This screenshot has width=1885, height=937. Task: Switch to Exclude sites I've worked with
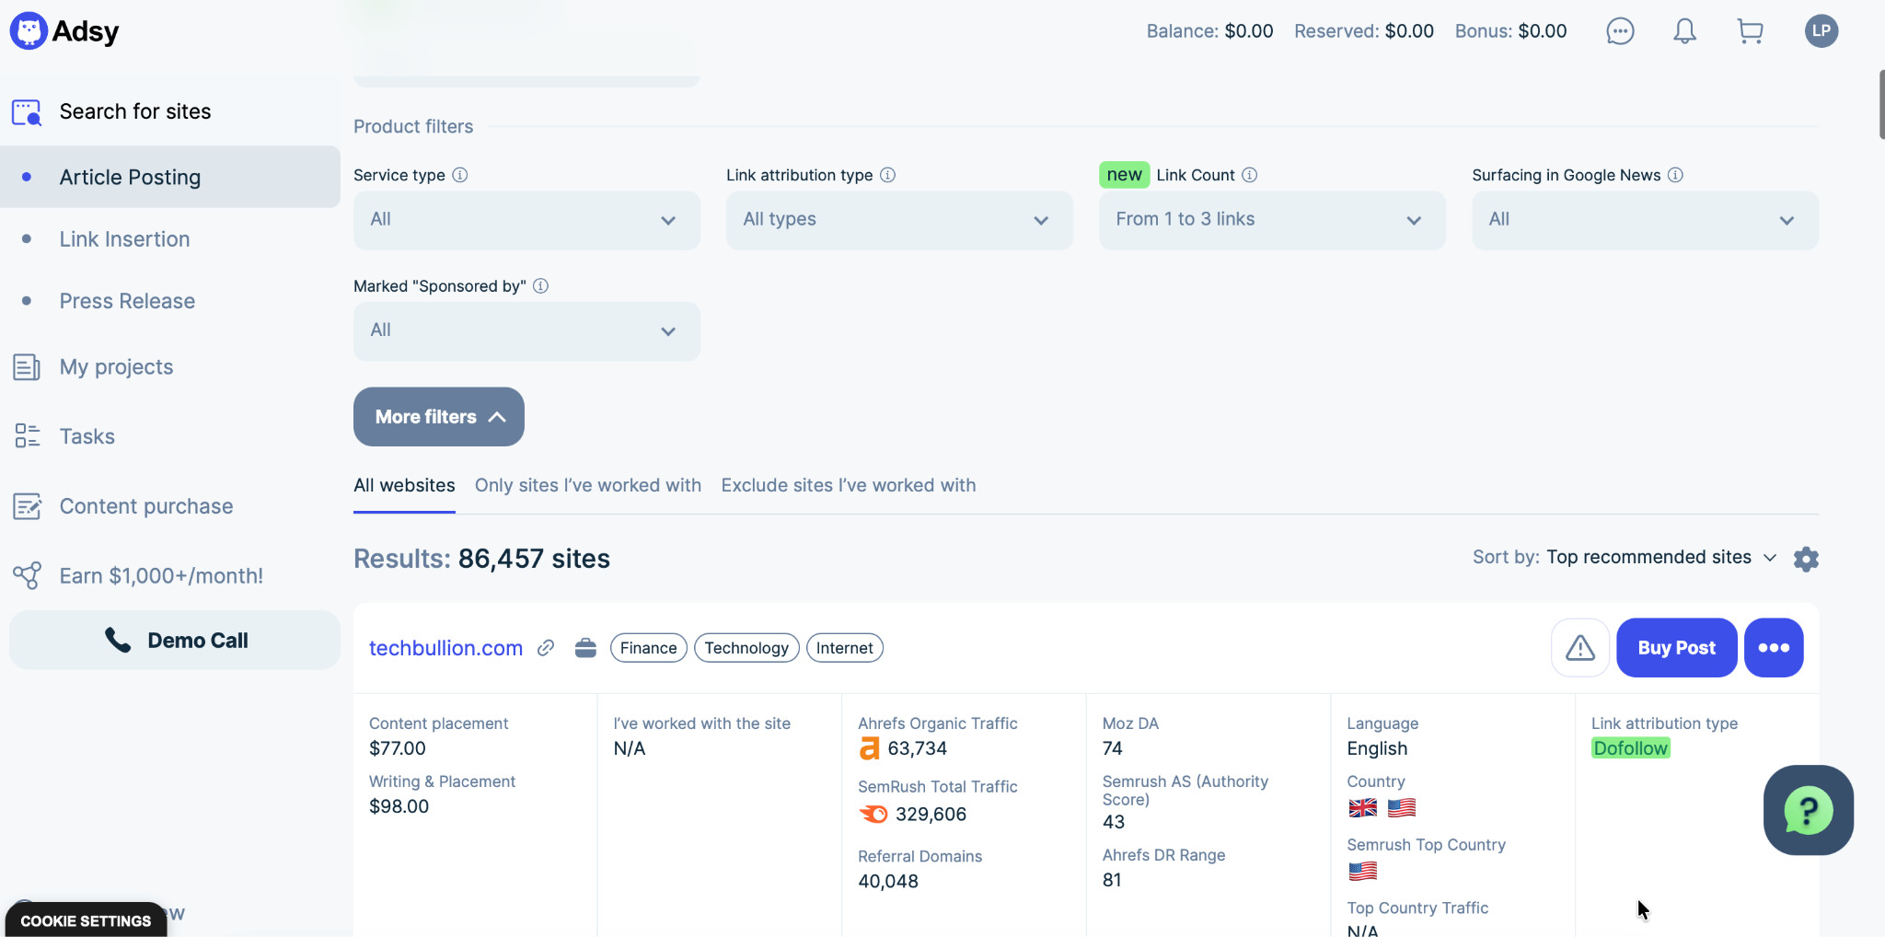(849, 486)
